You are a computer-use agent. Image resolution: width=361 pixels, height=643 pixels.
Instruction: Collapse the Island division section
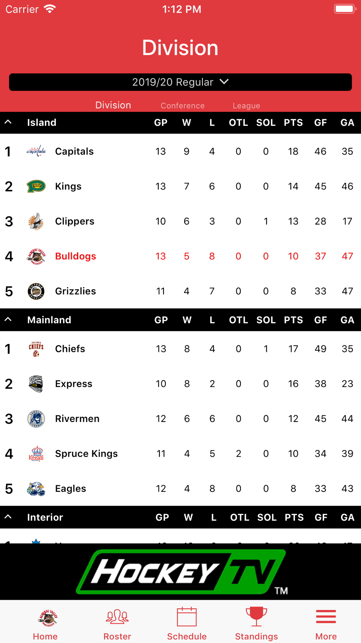[8, 122]
